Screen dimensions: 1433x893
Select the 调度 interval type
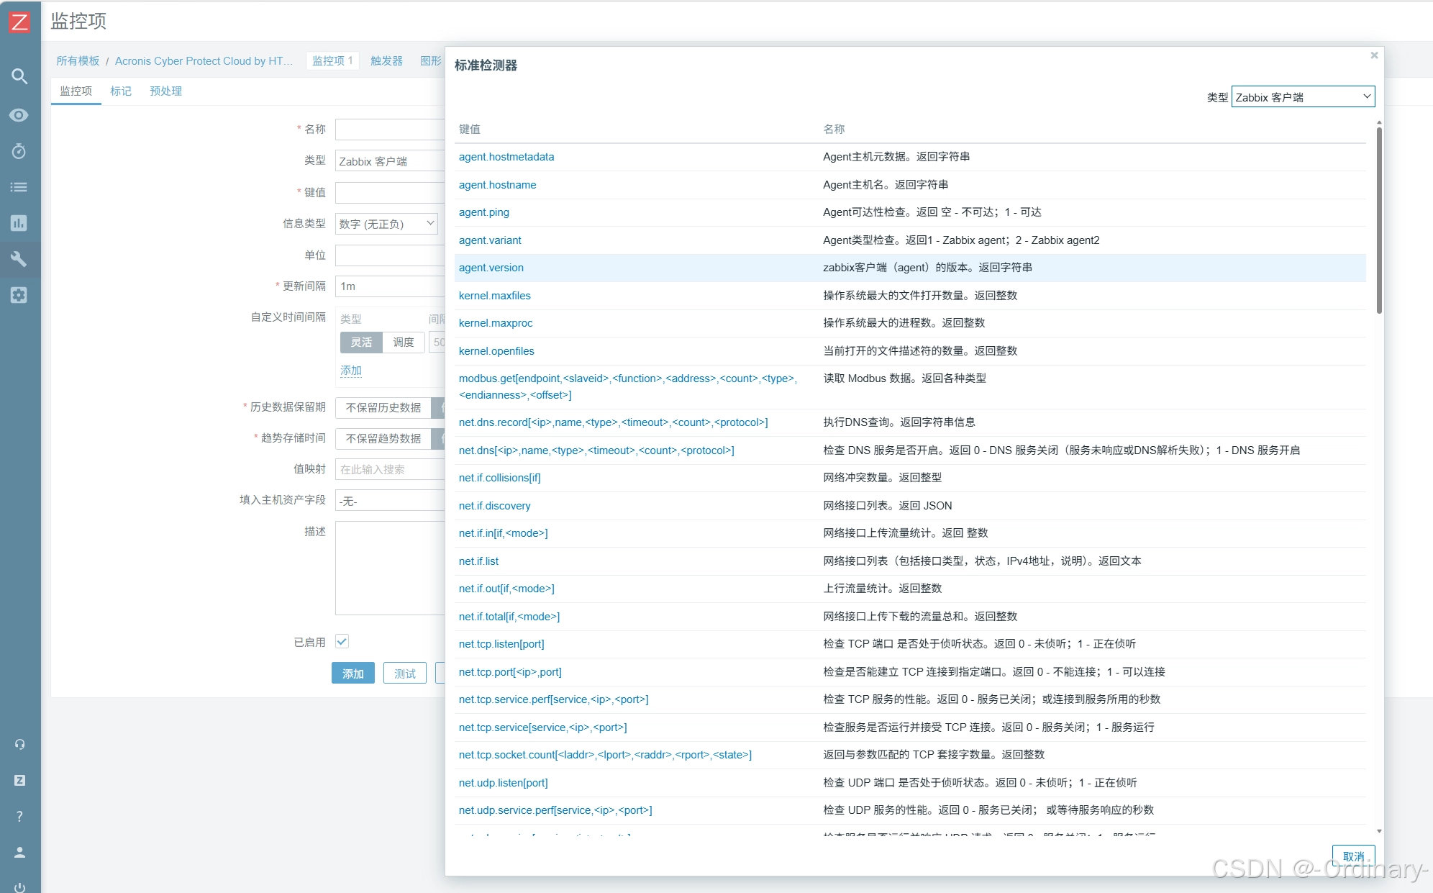coord(404,342)
